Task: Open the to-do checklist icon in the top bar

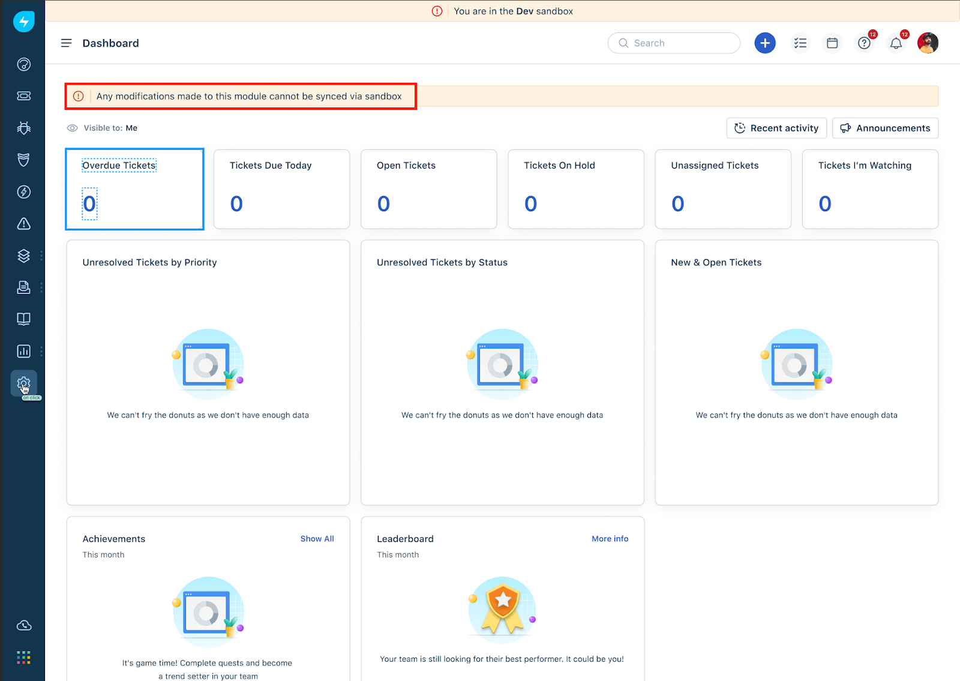Action: (800, 43)
